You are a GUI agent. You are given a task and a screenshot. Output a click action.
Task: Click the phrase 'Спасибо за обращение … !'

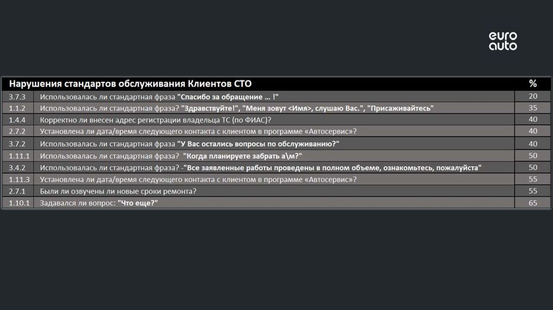pyautogui.click(x=228, y=96)
